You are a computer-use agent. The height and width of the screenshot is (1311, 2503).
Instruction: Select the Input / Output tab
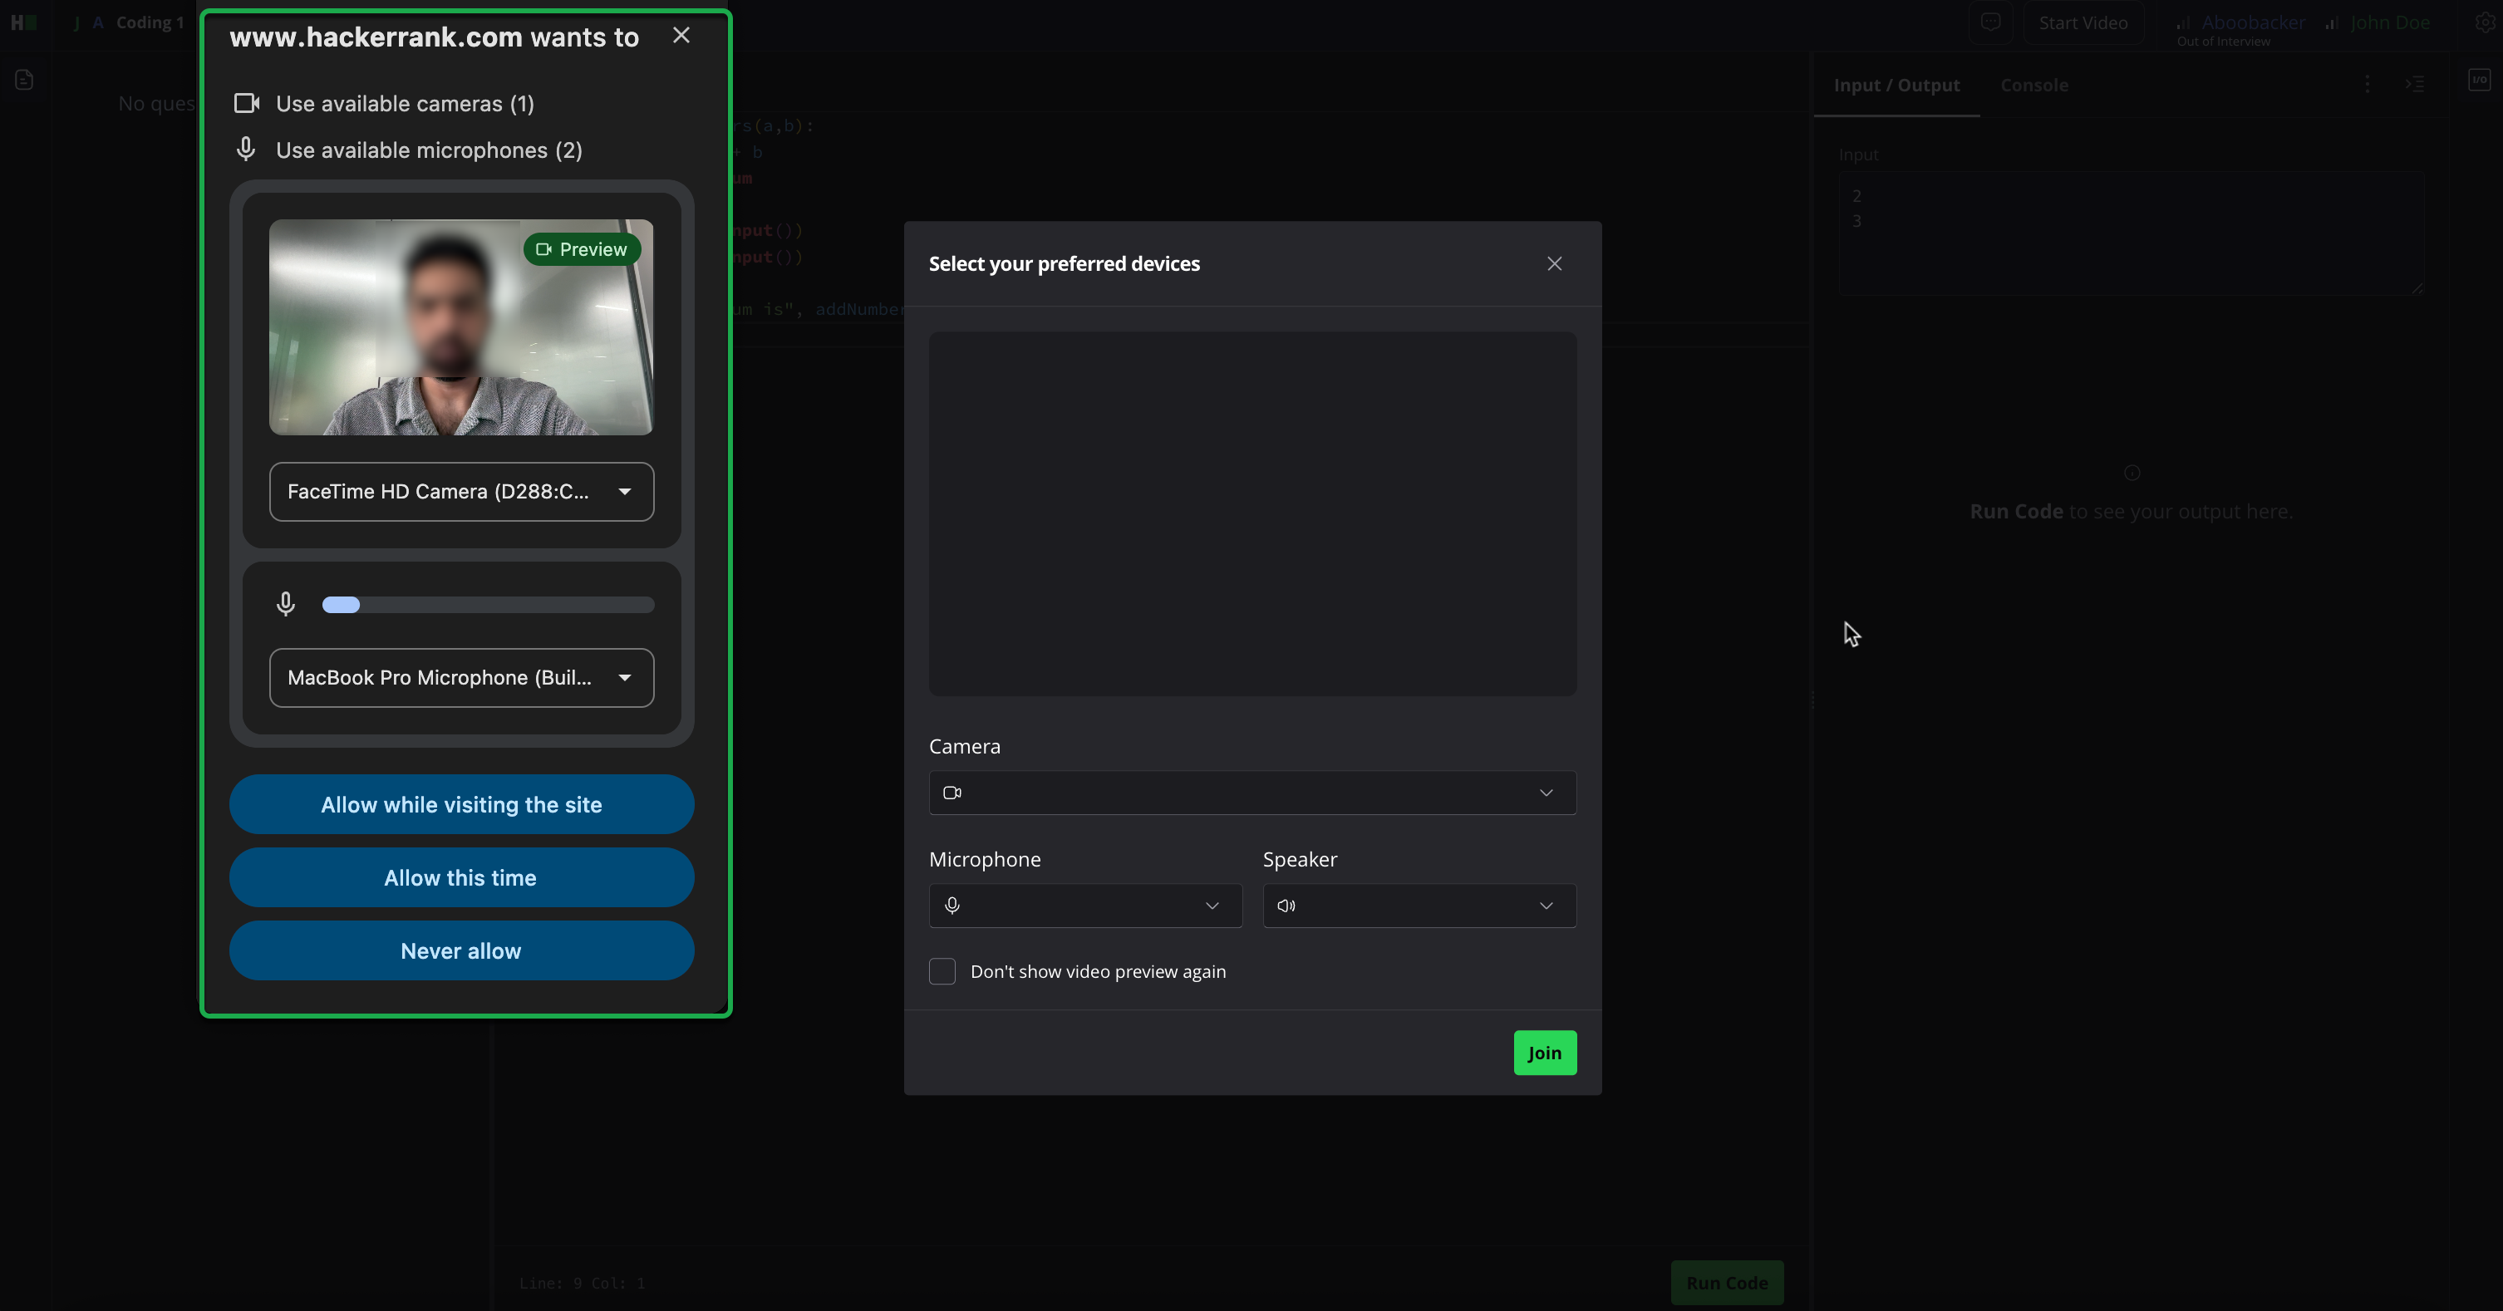(1896, 86)
